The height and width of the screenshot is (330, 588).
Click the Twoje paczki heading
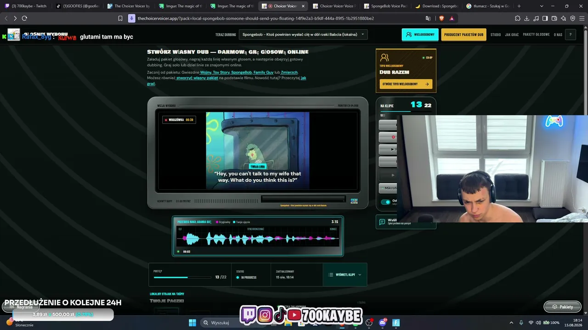(167, 301)
